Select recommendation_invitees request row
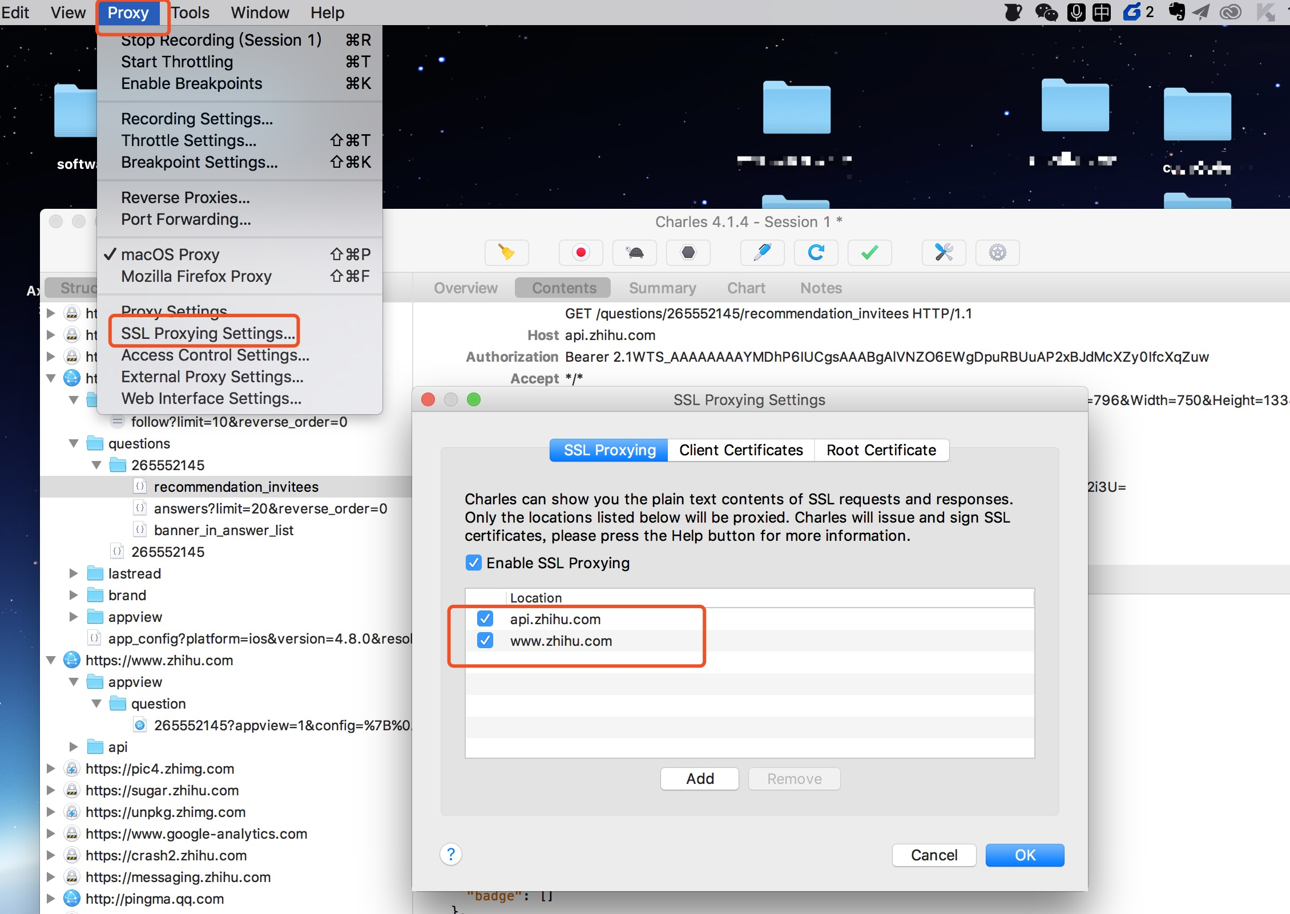 226,487
